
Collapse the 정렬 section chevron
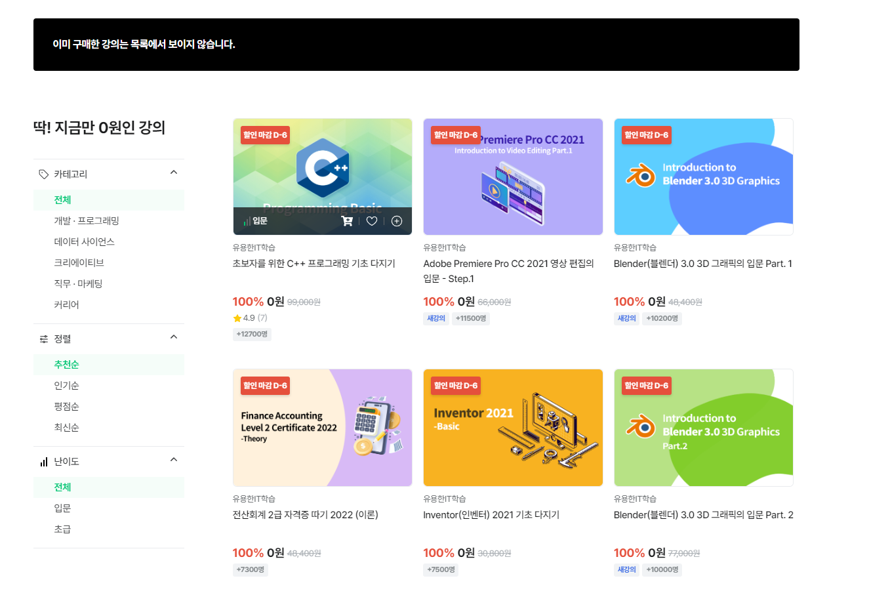pyautogui.click(x=174, y=337)
